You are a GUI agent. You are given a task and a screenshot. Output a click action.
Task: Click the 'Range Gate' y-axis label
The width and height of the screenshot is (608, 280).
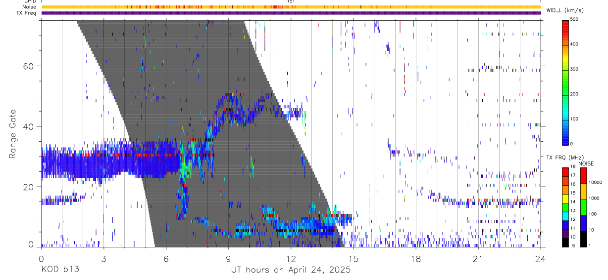(x=12, y=133)
